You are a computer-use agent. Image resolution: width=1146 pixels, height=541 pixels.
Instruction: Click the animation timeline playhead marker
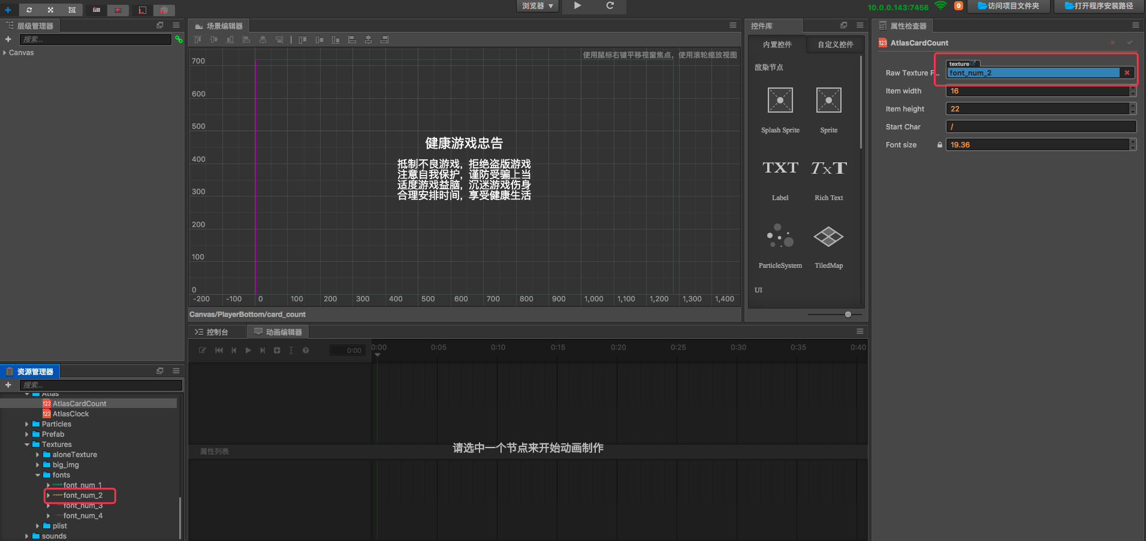(x=378, y=355)
